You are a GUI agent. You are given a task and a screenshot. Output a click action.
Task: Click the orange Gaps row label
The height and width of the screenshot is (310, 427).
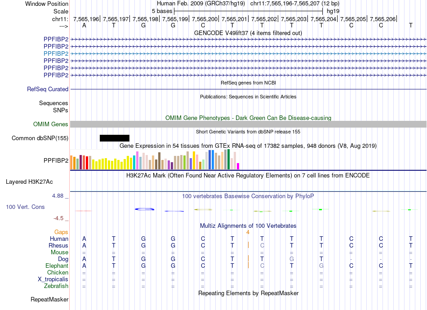(x=61, y=232)
